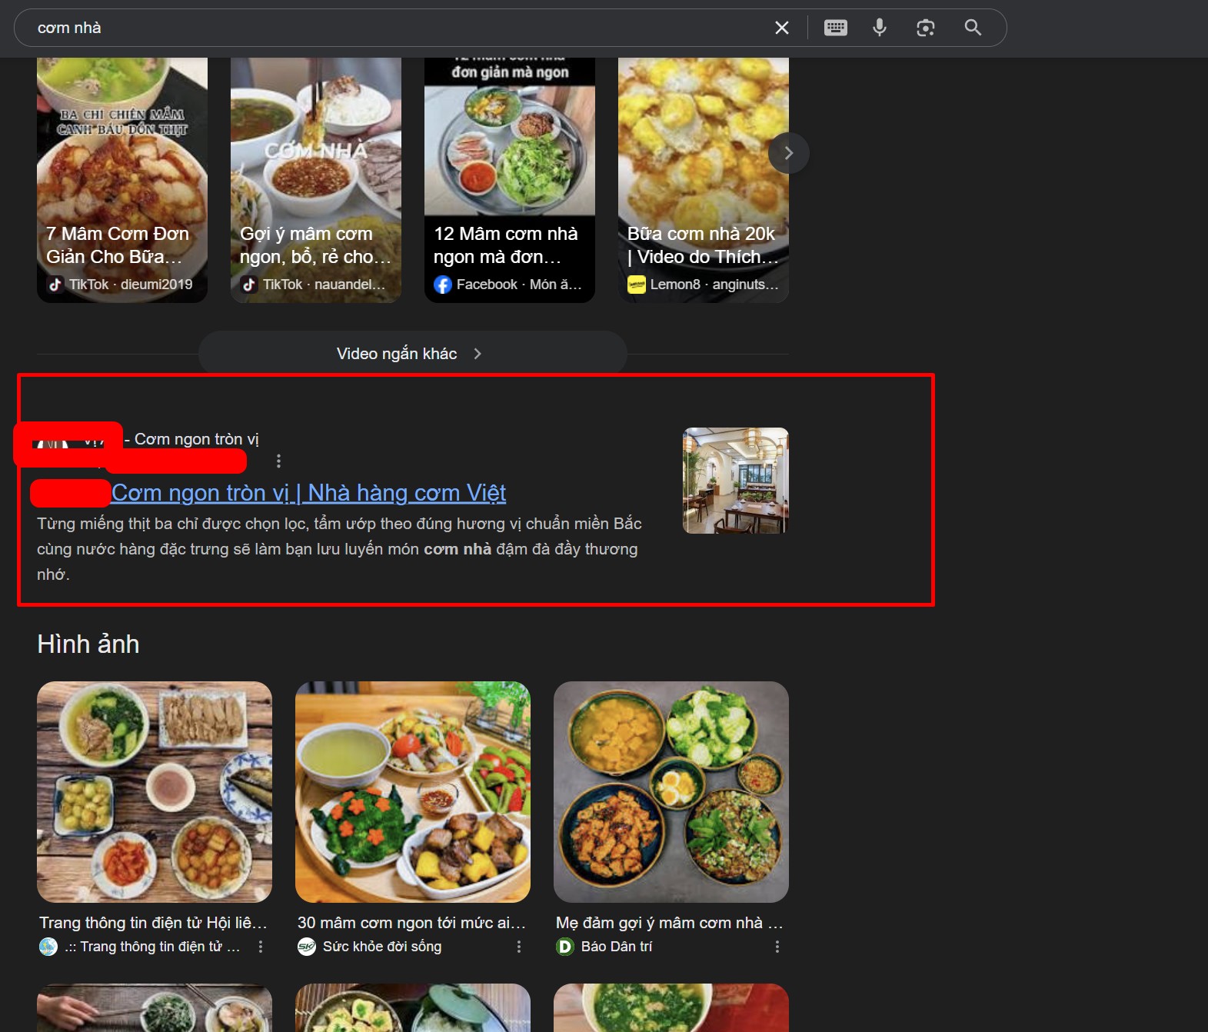Start voice search with microphone icon
Screen dimensions: 1208x1032
[880, 28]
